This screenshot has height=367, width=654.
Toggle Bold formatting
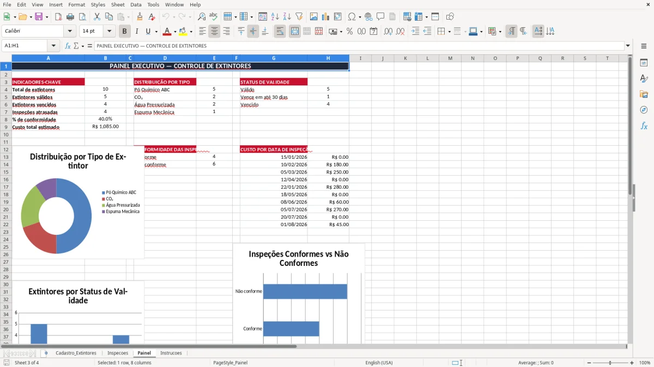coord(124,32)
